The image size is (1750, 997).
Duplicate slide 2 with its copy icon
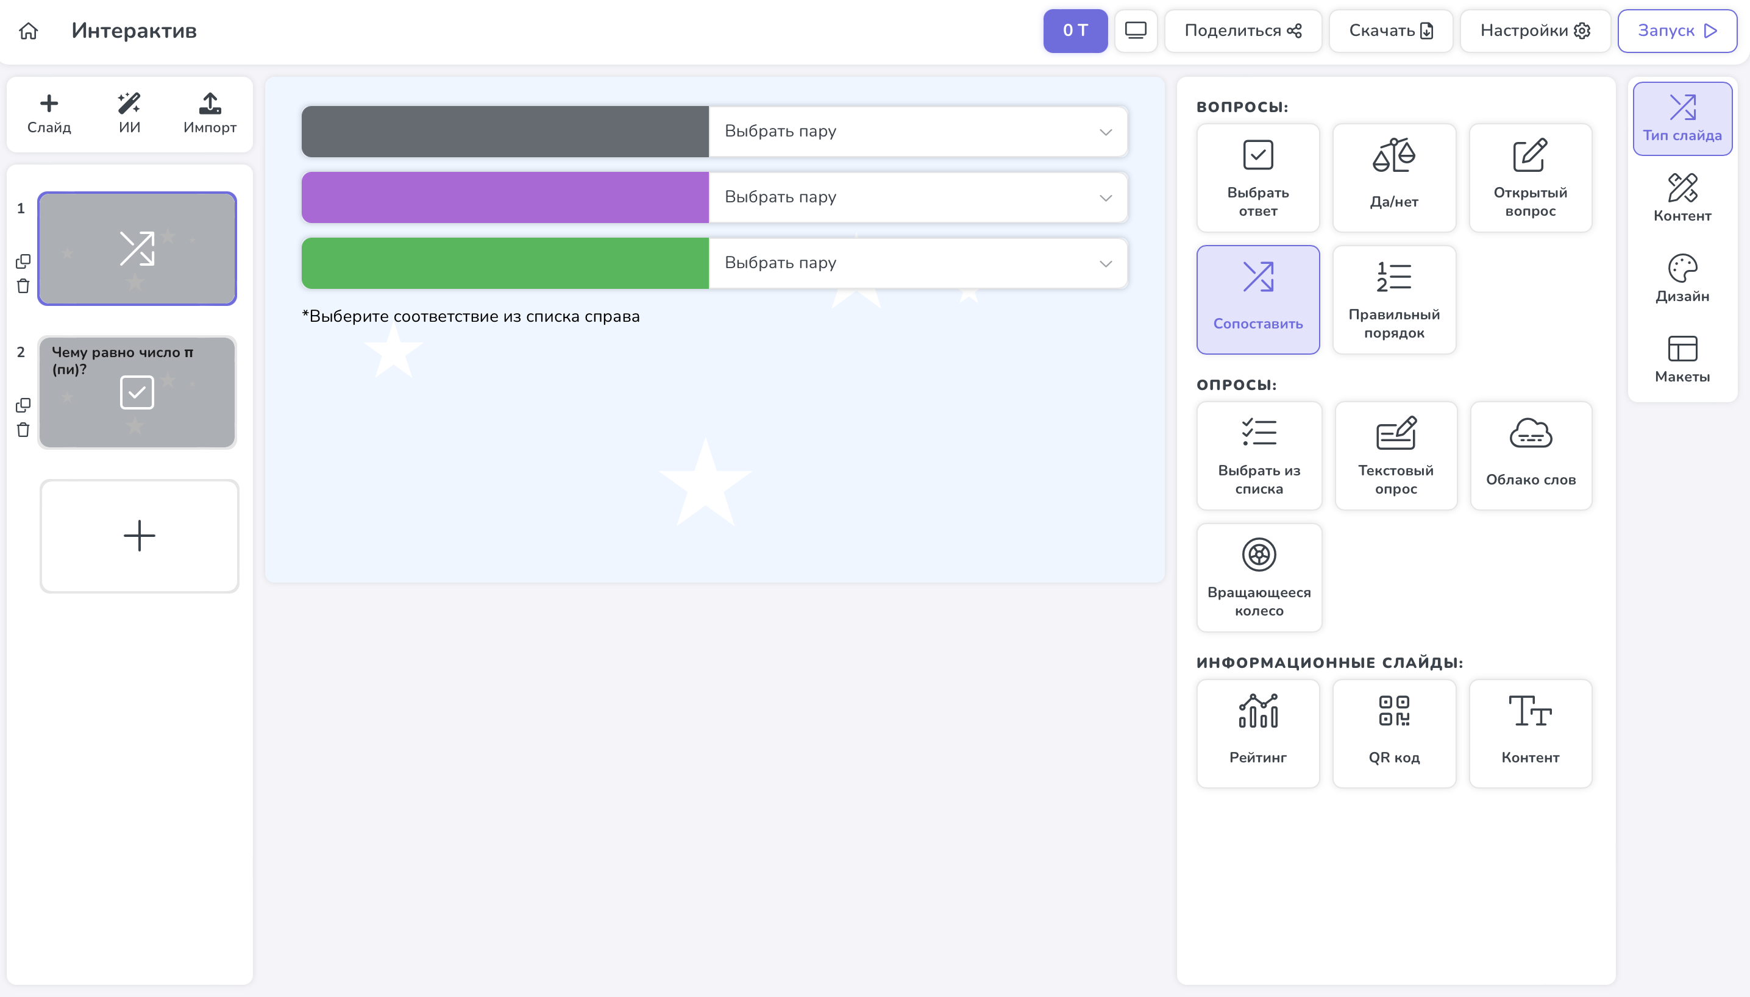point(23,405)
